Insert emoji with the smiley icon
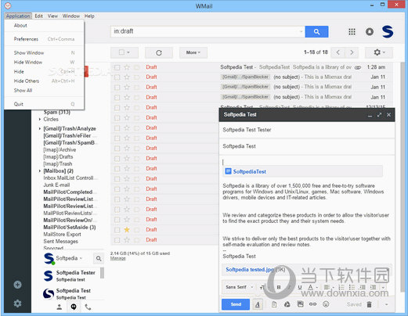This screenshot has width=408, height=316. 326,304
